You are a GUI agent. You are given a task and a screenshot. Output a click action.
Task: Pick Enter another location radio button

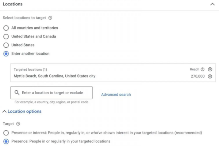pyautogui.click(x=6, y=54)
